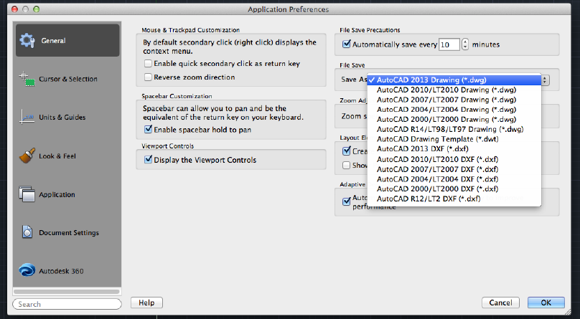Open Cursor & Selection crosshair icon
Image resolution: width=580 pixels, height=319 pixels.
[x=27, y=79]
